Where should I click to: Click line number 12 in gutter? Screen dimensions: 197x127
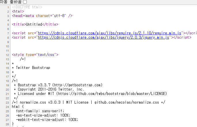[7, 55]
